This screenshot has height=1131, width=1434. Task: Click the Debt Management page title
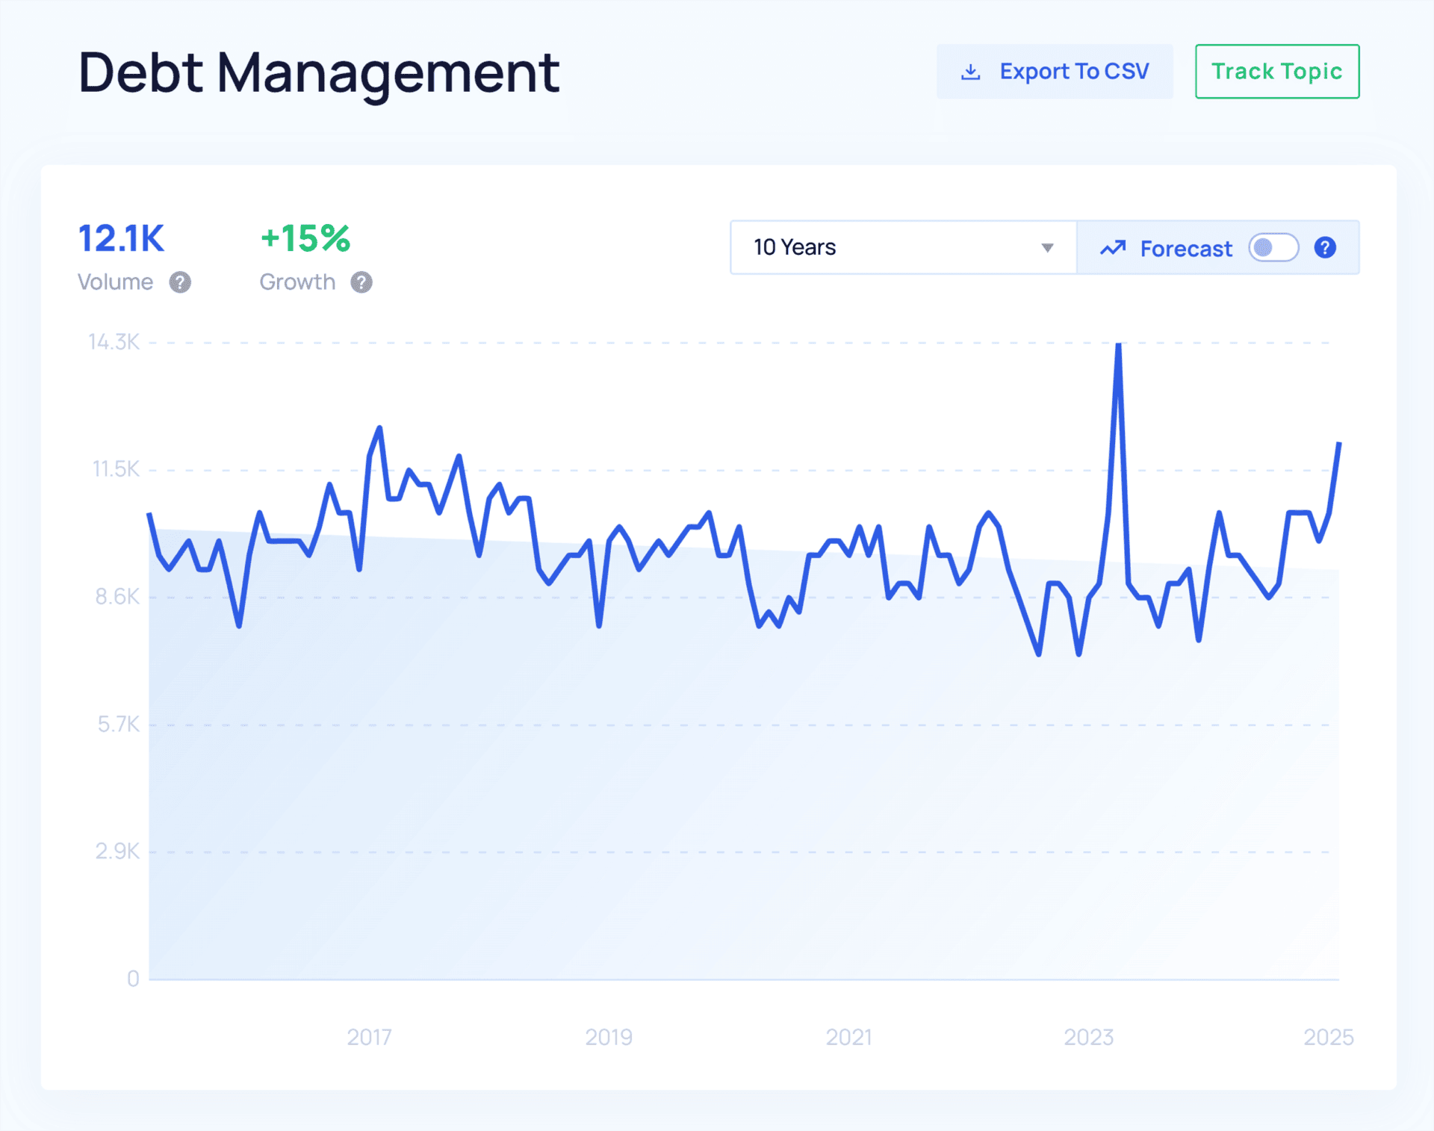click(x=319, y=73)
